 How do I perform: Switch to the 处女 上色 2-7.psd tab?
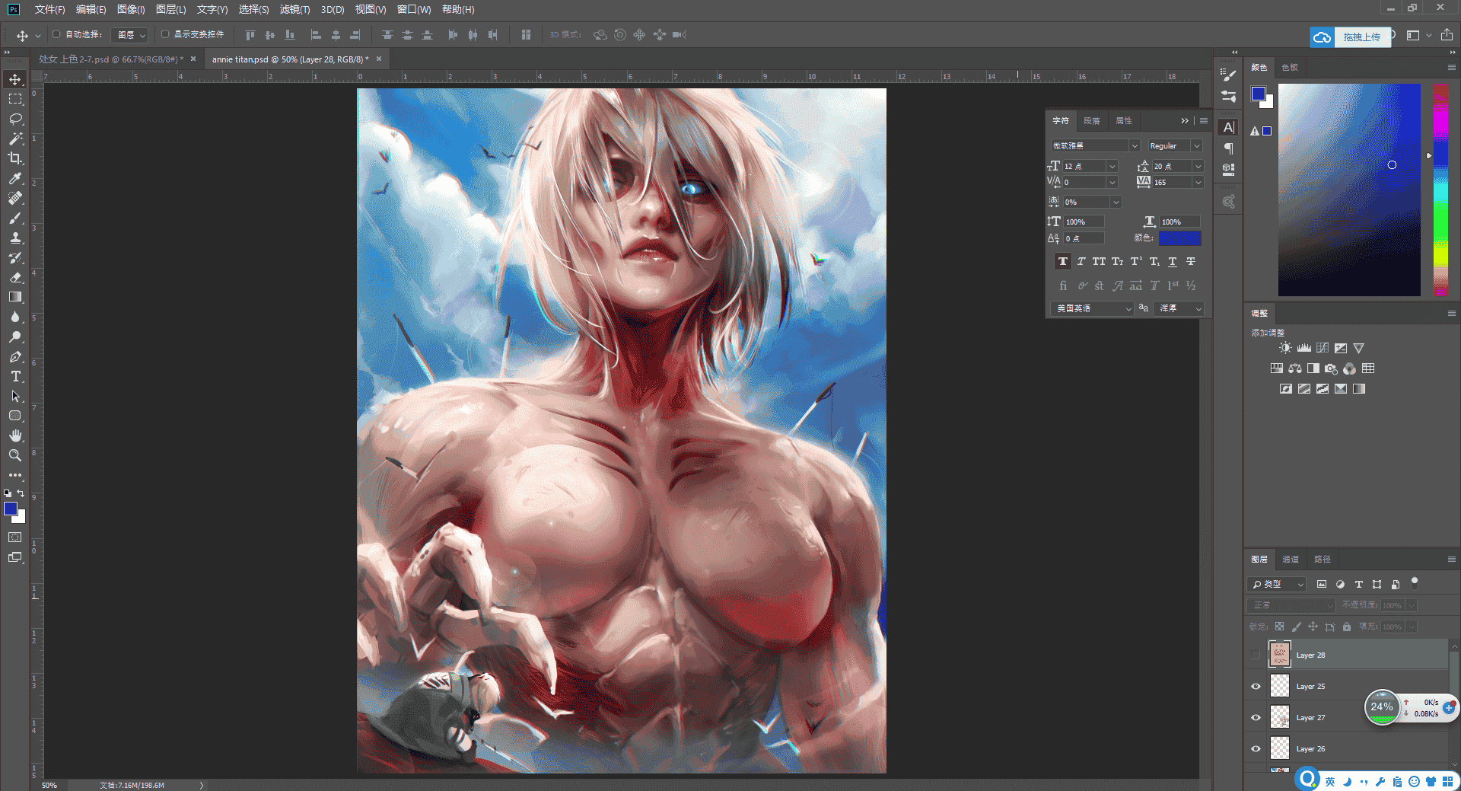point(111,59)
